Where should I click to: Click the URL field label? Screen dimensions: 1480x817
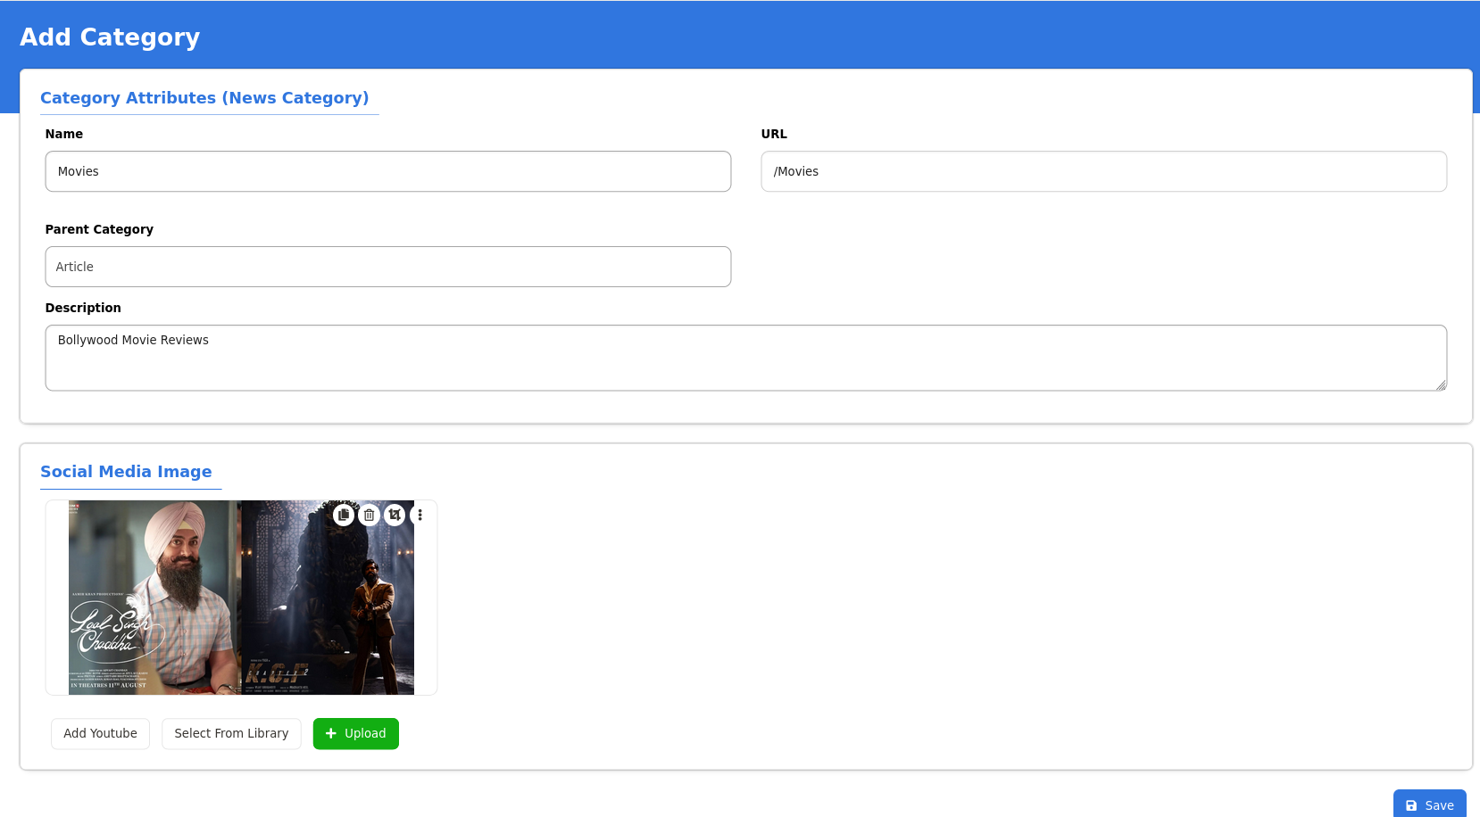click(774, 134)
